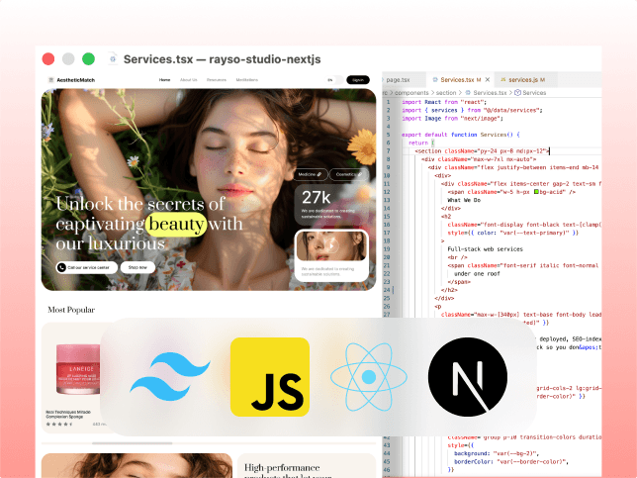Viewport: 637px width, 478px height.
Task: Toggle the EN language switch
Action: point(334,80)
